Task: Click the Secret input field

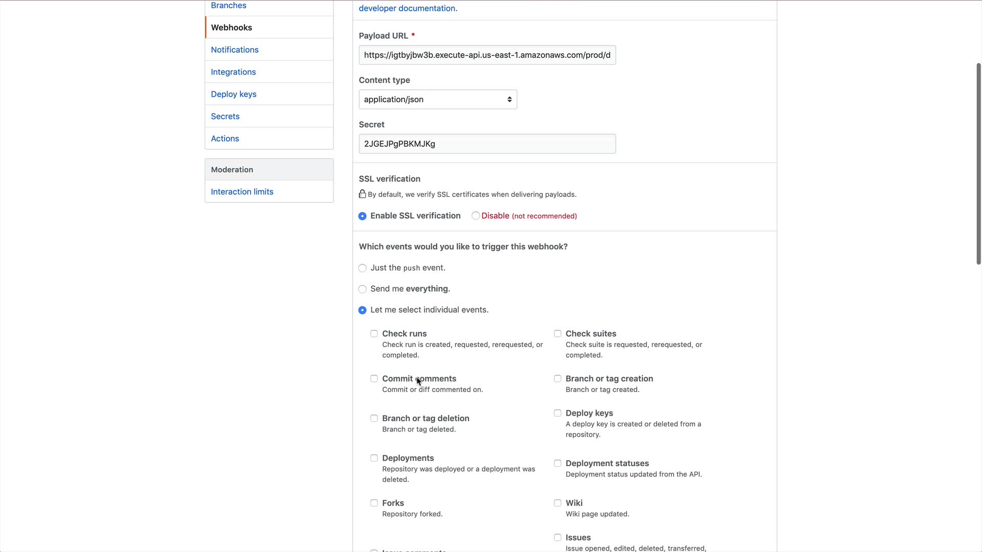Action: pos(487,144)
